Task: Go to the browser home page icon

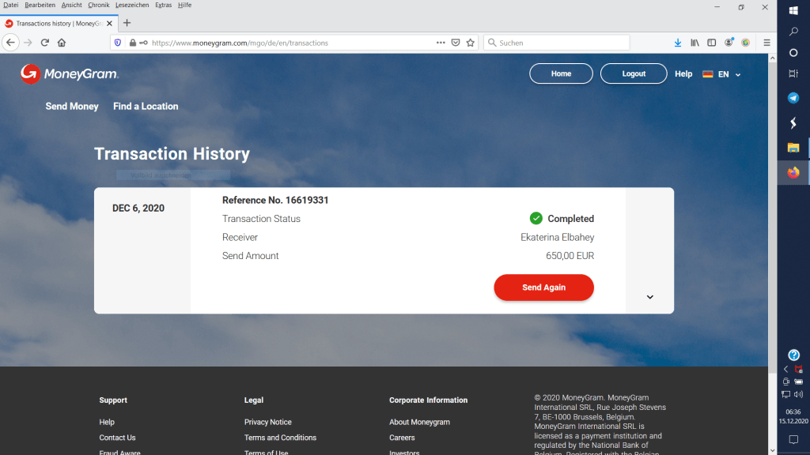Action: pos(62,43)
